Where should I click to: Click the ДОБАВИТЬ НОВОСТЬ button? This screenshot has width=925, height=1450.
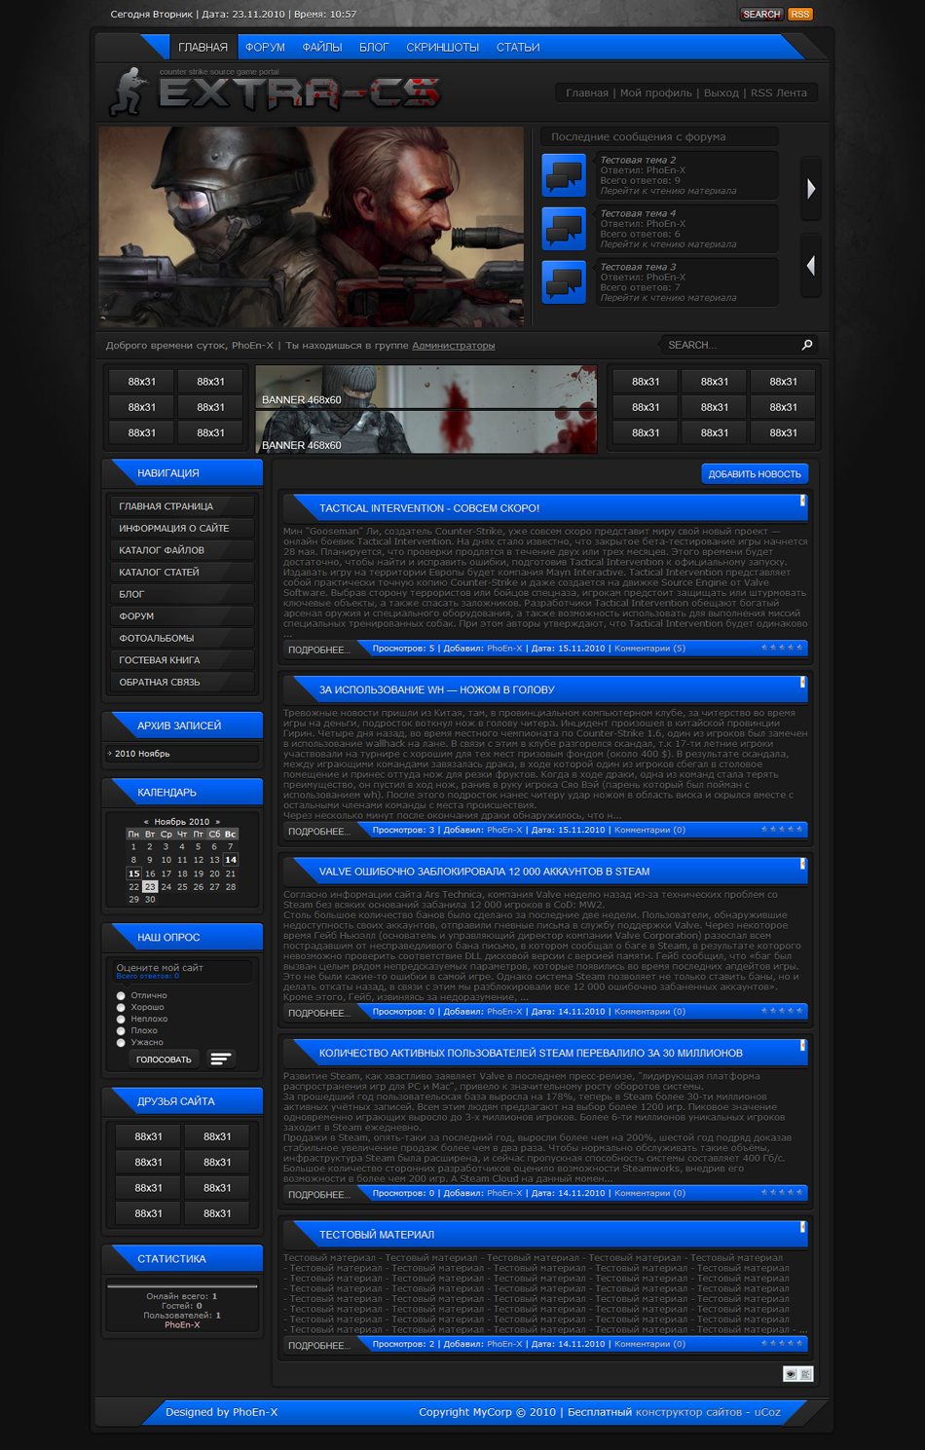(x=755, y=474)
